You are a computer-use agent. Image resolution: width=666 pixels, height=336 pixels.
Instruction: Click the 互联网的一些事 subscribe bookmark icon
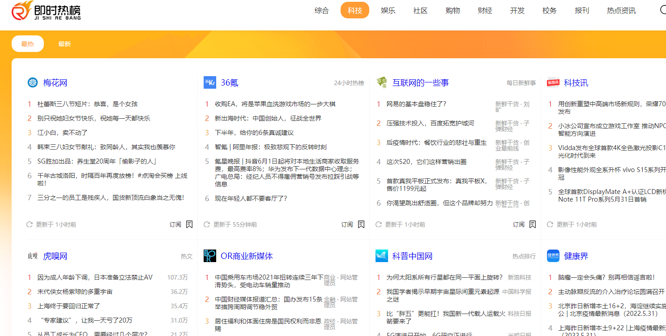point(533,224)
